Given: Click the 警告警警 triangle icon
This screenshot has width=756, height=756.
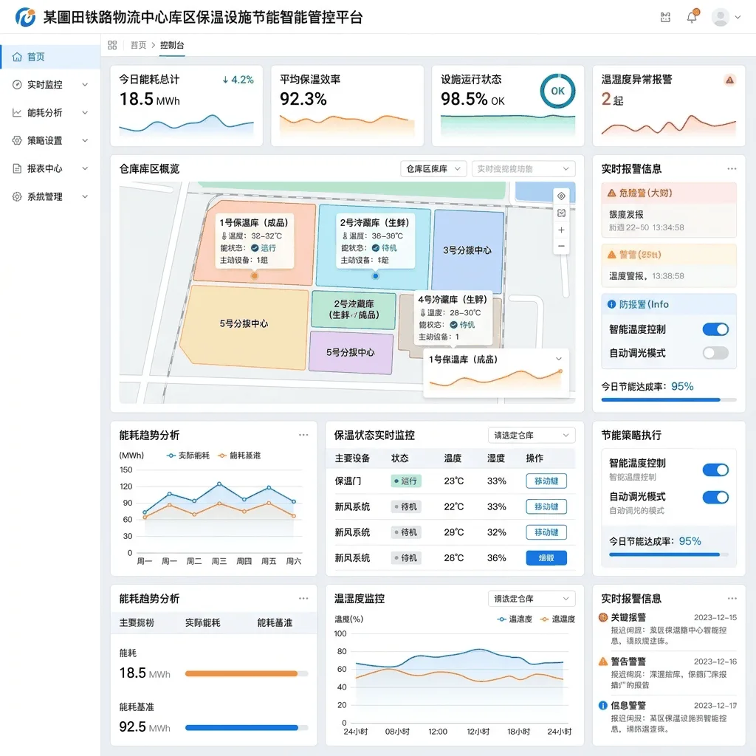Looking at the screenshot, I should tap(602, 661).
